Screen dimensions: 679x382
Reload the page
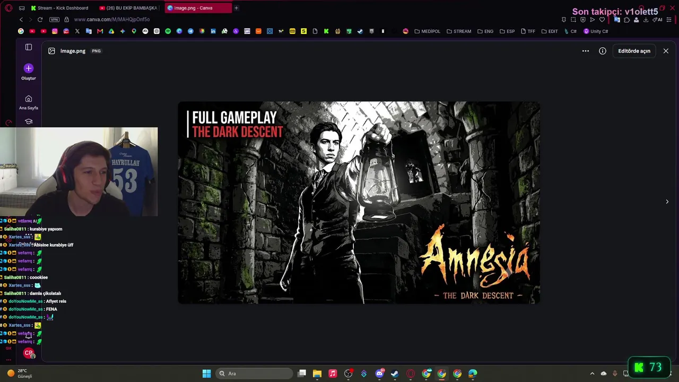tap(40, 20)
